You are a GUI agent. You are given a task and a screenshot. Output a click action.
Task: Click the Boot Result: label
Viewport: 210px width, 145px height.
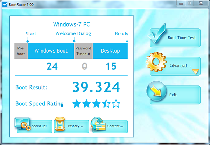(x=31, y=87)
